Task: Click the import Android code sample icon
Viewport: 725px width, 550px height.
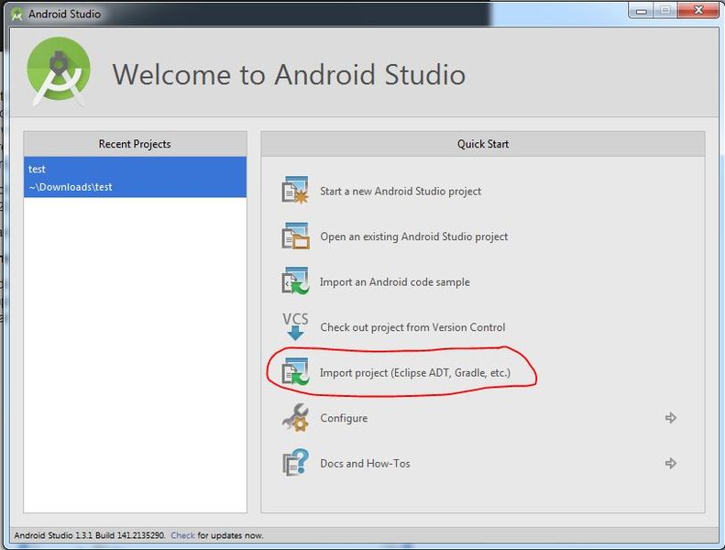Action: pyautogui.click(x=295, y=280)
